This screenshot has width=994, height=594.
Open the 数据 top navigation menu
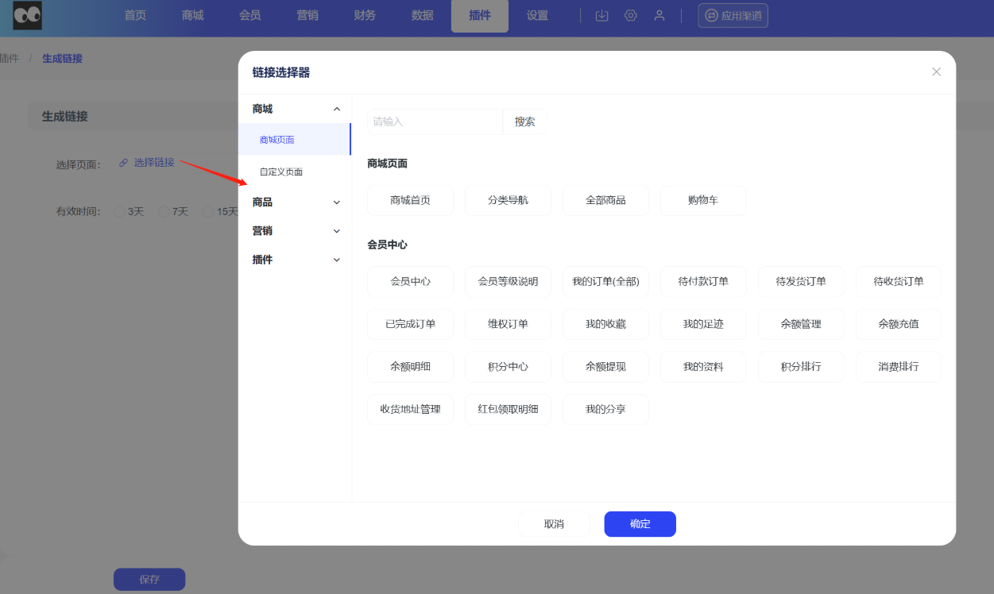(x=423, y=16)
